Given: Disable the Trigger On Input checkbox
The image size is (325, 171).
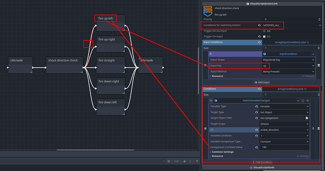Looking at the screenshot, I should click(x=264, y=37).
